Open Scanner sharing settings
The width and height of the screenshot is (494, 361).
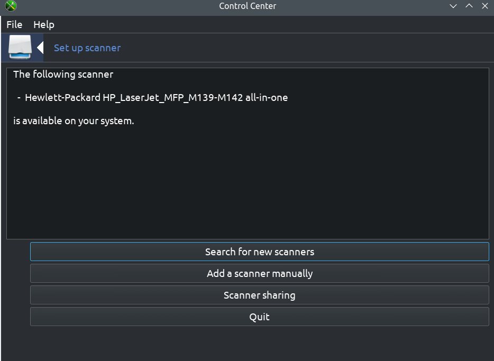coord(260,295)
